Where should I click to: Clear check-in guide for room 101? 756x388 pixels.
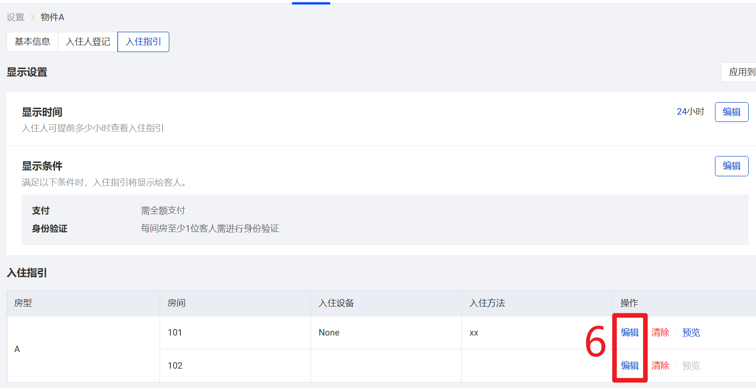(x=660, y=333)
